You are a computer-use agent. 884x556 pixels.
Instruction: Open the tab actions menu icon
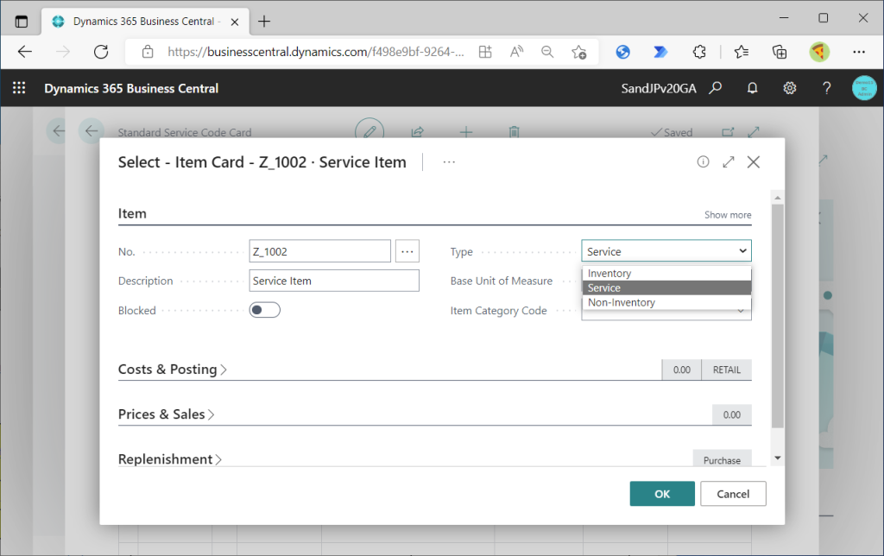pyautogui.click(x=22, y=22)
